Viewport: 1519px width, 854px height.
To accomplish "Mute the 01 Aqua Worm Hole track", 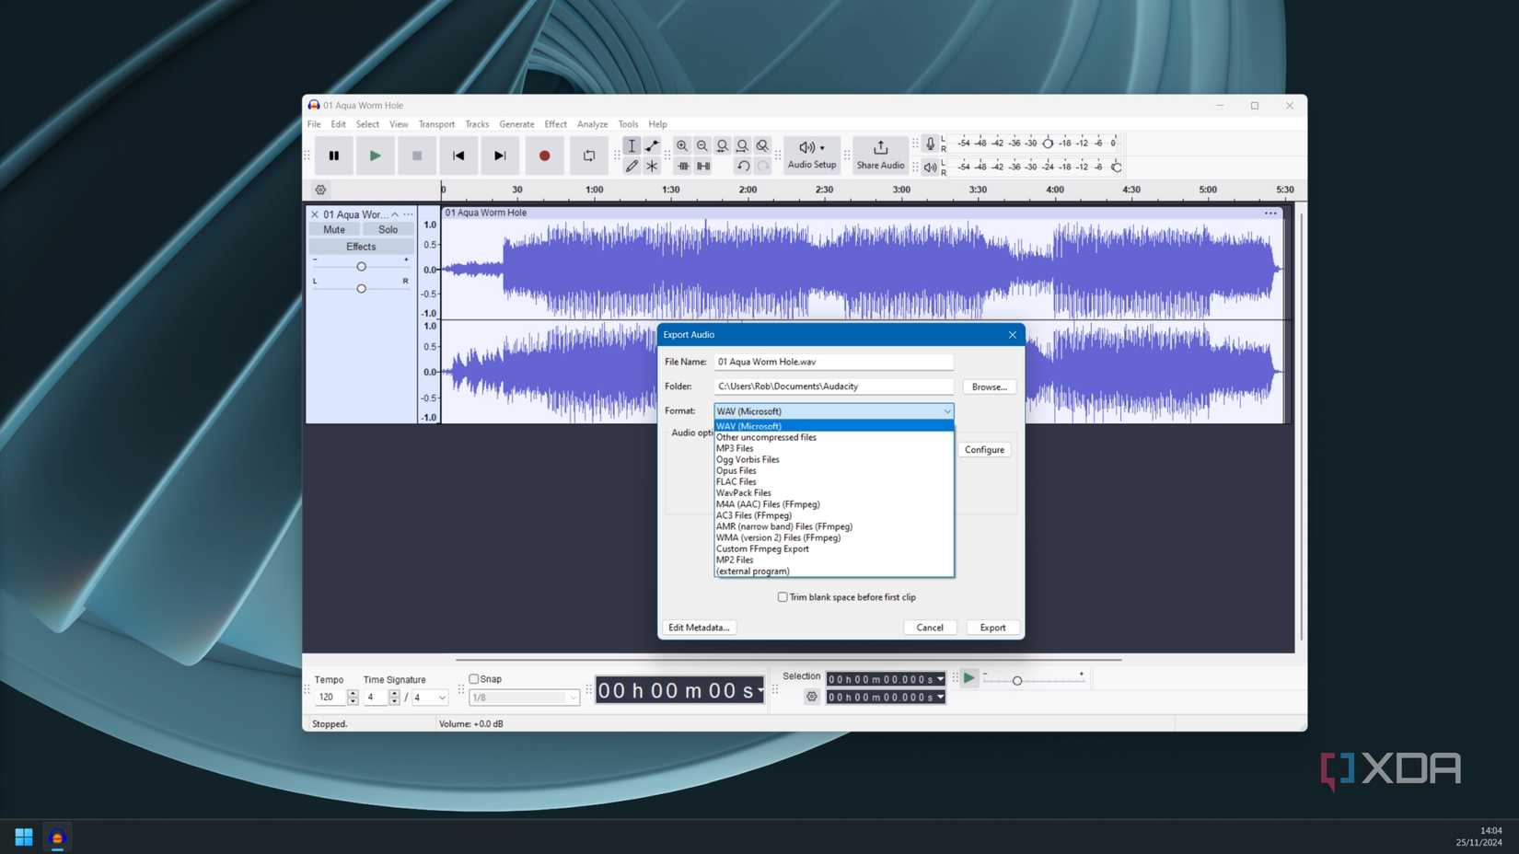I will (332, 229).
